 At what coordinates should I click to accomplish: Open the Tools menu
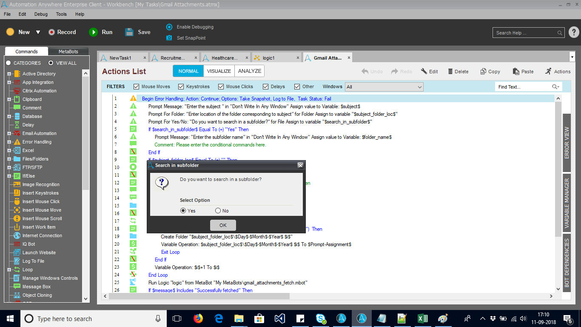pos(61,14)
